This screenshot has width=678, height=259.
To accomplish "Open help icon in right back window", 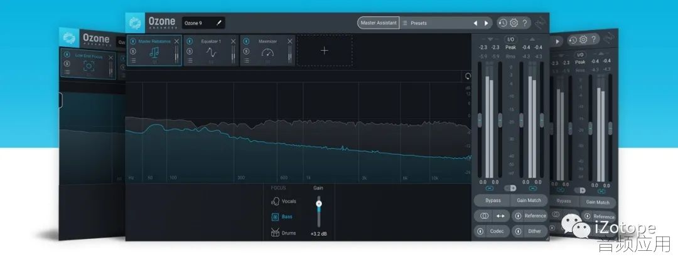I will [x=594, y=39].
